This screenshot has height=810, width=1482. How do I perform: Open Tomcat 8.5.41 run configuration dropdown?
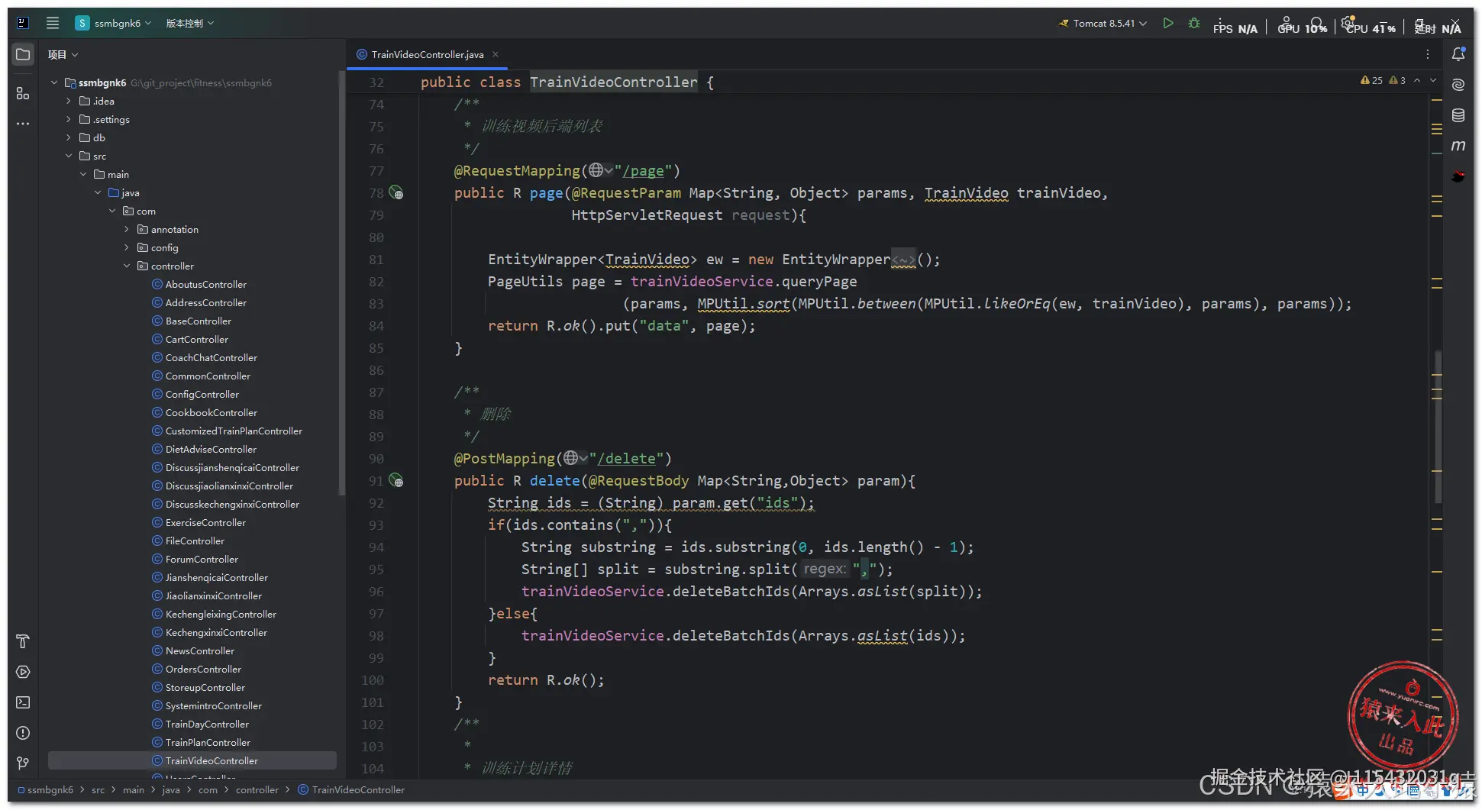(x=1103, y=23)
